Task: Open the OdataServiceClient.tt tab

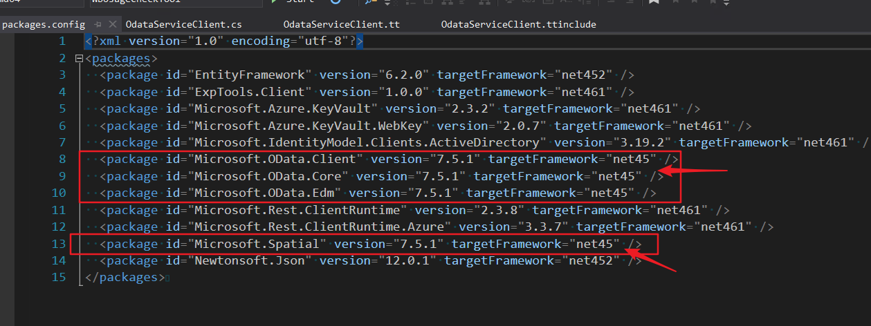Action: tap(342, 24)
